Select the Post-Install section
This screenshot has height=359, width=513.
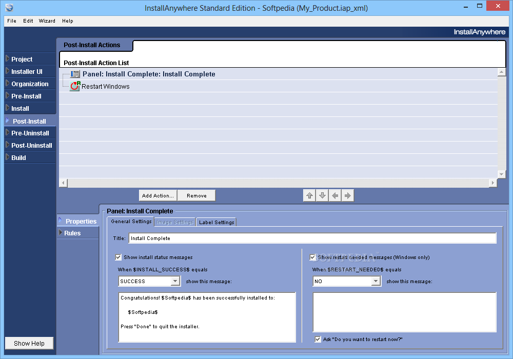pos(30,121)
